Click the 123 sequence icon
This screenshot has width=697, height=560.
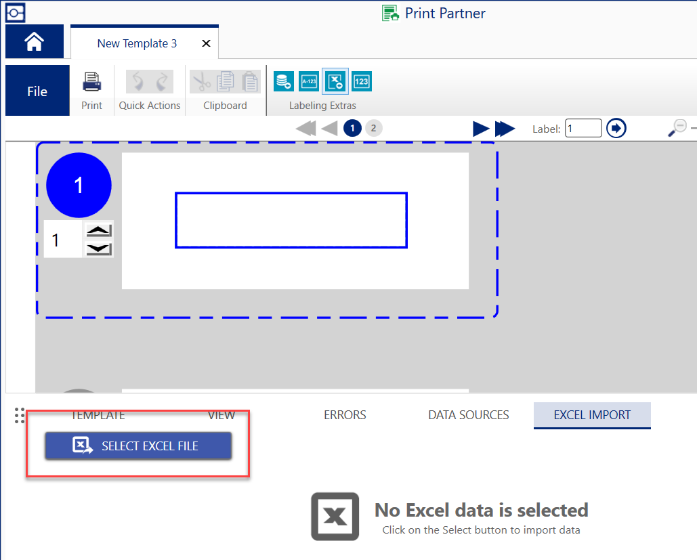(362, 81)
